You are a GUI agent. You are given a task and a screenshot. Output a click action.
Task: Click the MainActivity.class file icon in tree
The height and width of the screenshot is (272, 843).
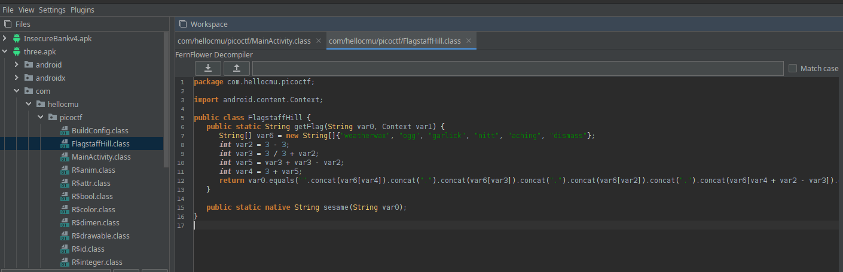click(x=65, y=157)
